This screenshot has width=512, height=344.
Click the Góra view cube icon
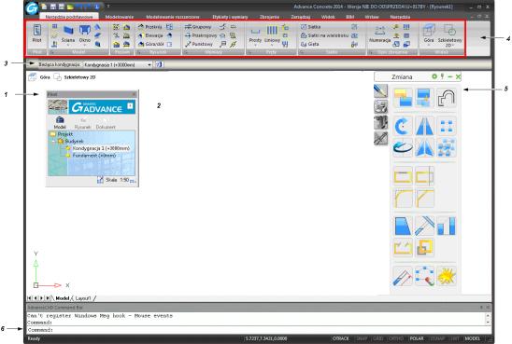click(x=429, y=34)
